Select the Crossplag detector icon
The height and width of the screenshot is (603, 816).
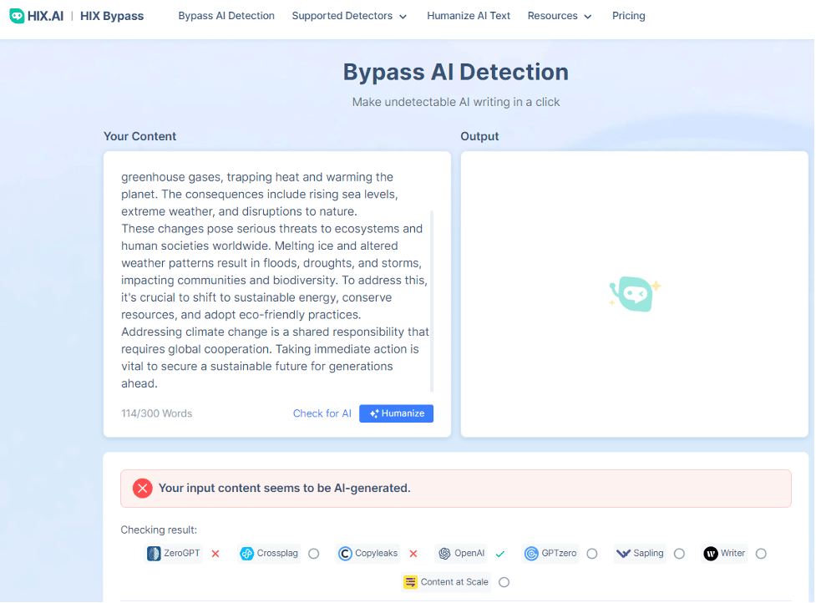point(246,553)
